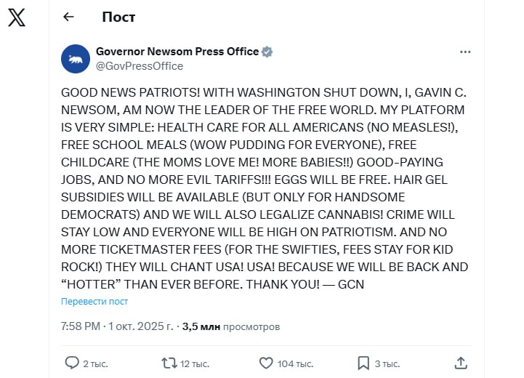The width and height of the screenshot is (524, 378).
Task: Click the 2 тыс. replies count
Action: pos(95,363)
